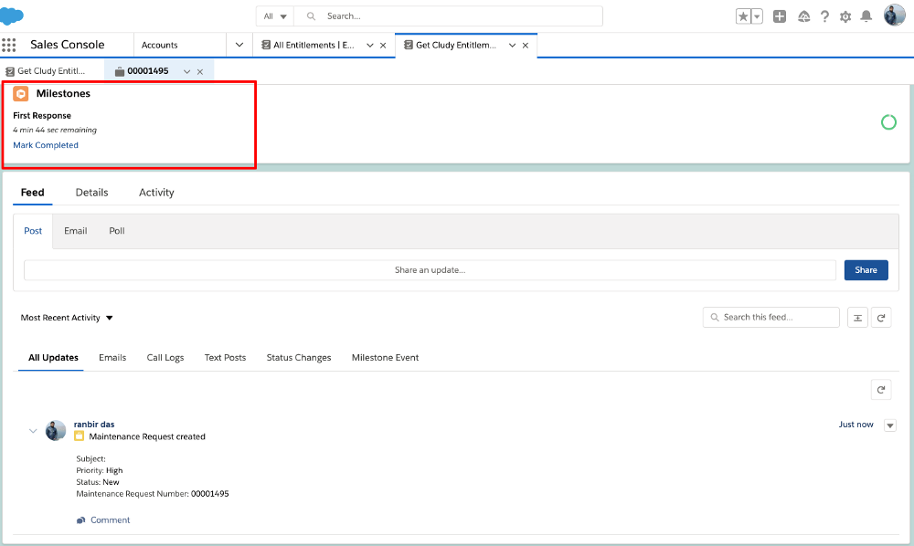Open the ranbir das profile link
Screen dimensions: 914x546
(94, 425)
